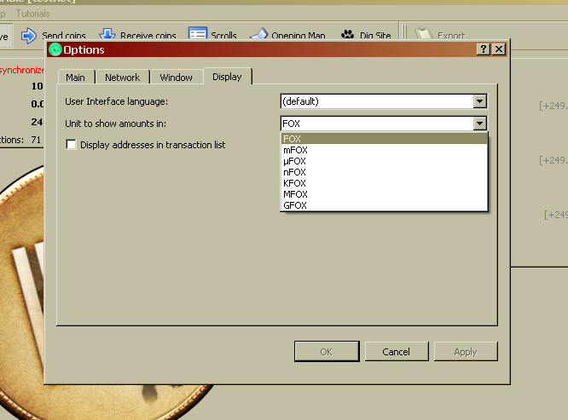Click the Opening Map icon
Viewport: 568px width, 420px height.
tap(258, 33)
